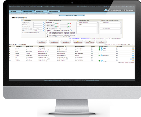
Task: Sort table by the Efternavn column header
Action: coord(30,46)
